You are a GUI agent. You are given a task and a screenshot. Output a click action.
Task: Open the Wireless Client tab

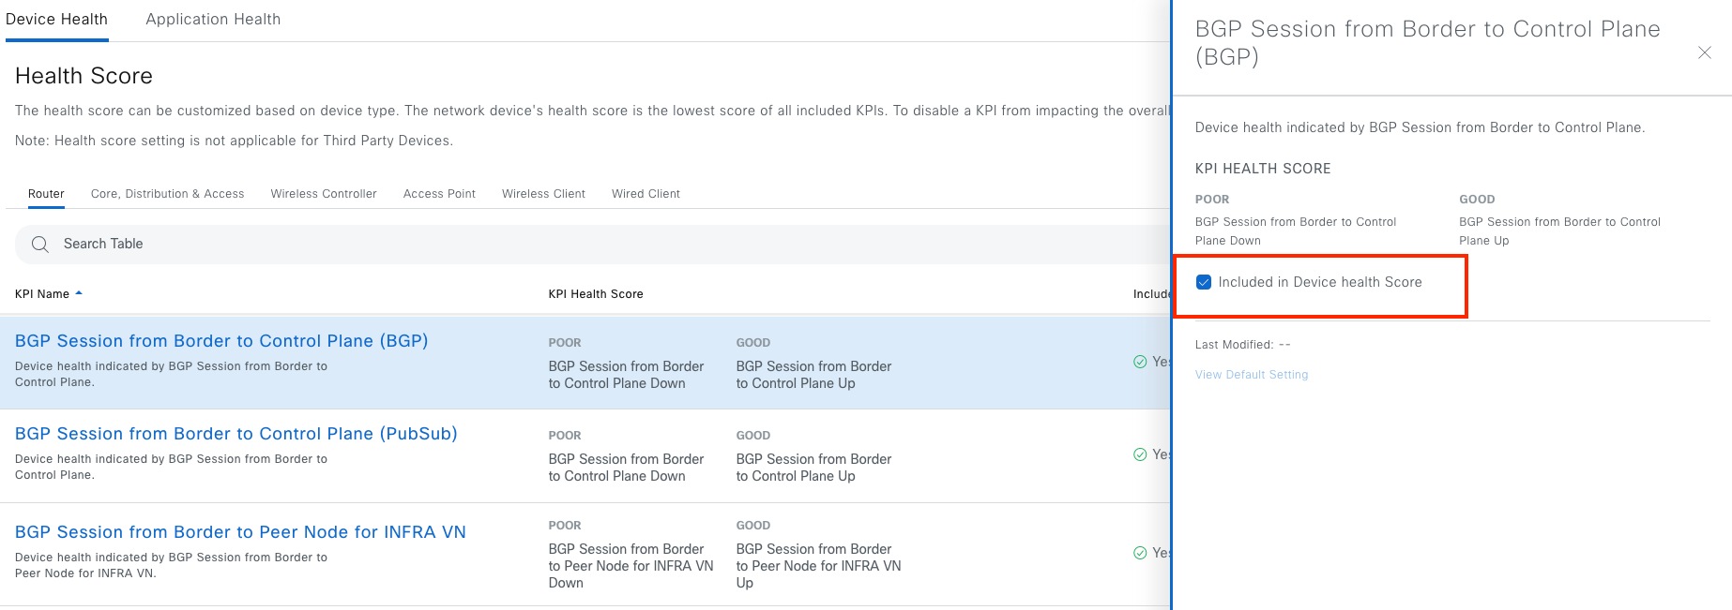(x=543, y=194)
